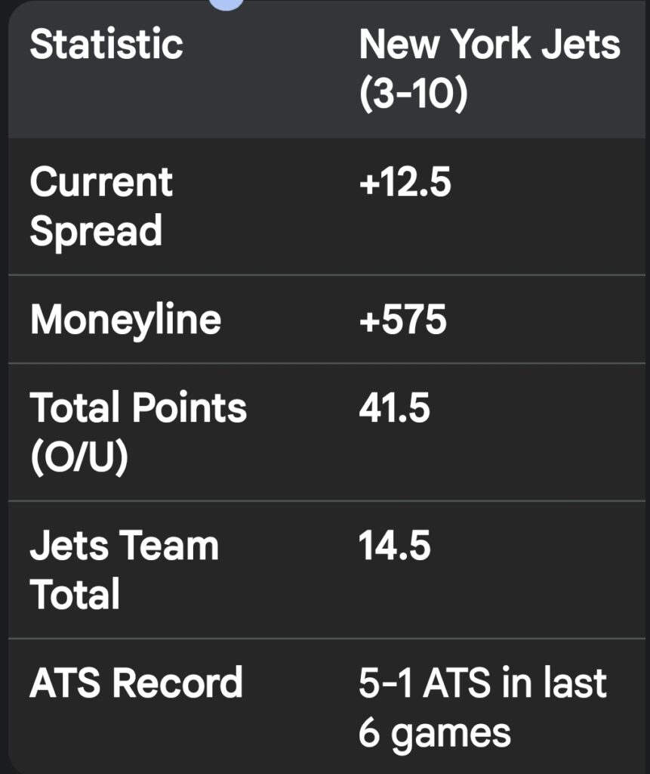
Task: Click the Moneyline row label
Action: pos(125,320)
